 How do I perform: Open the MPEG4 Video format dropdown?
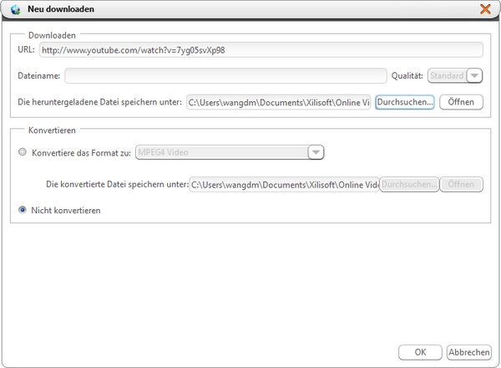pyautogui.click(x=230, y=152)
